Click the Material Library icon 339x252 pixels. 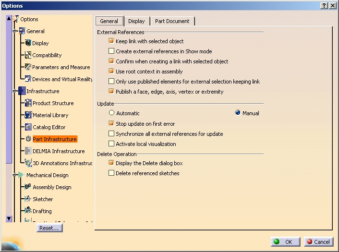[28, 115]
